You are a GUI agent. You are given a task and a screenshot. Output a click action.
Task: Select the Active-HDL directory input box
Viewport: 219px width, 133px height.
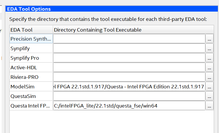(129, 68)
